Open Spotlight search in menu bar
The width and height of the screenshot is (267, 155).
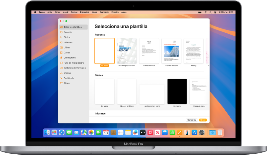[211, 12]
